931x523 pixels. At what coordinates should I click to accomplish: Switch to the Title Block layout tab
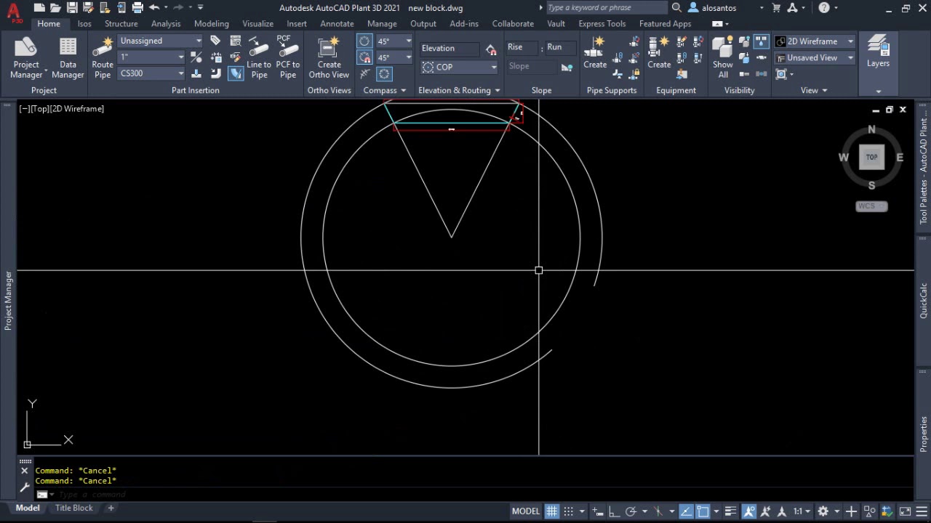coord(74,508)
